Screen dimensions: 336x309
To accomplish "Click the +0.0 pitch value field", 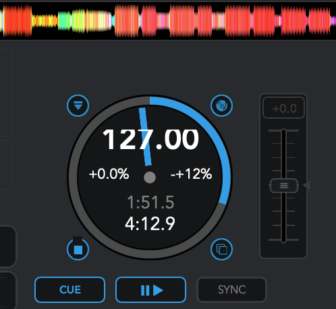I will [284, 109].
